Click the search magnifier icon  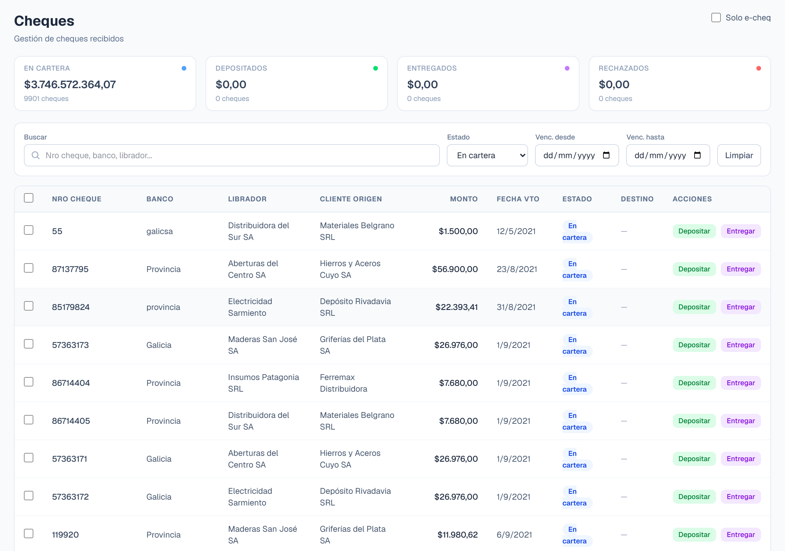pos(36,156)
